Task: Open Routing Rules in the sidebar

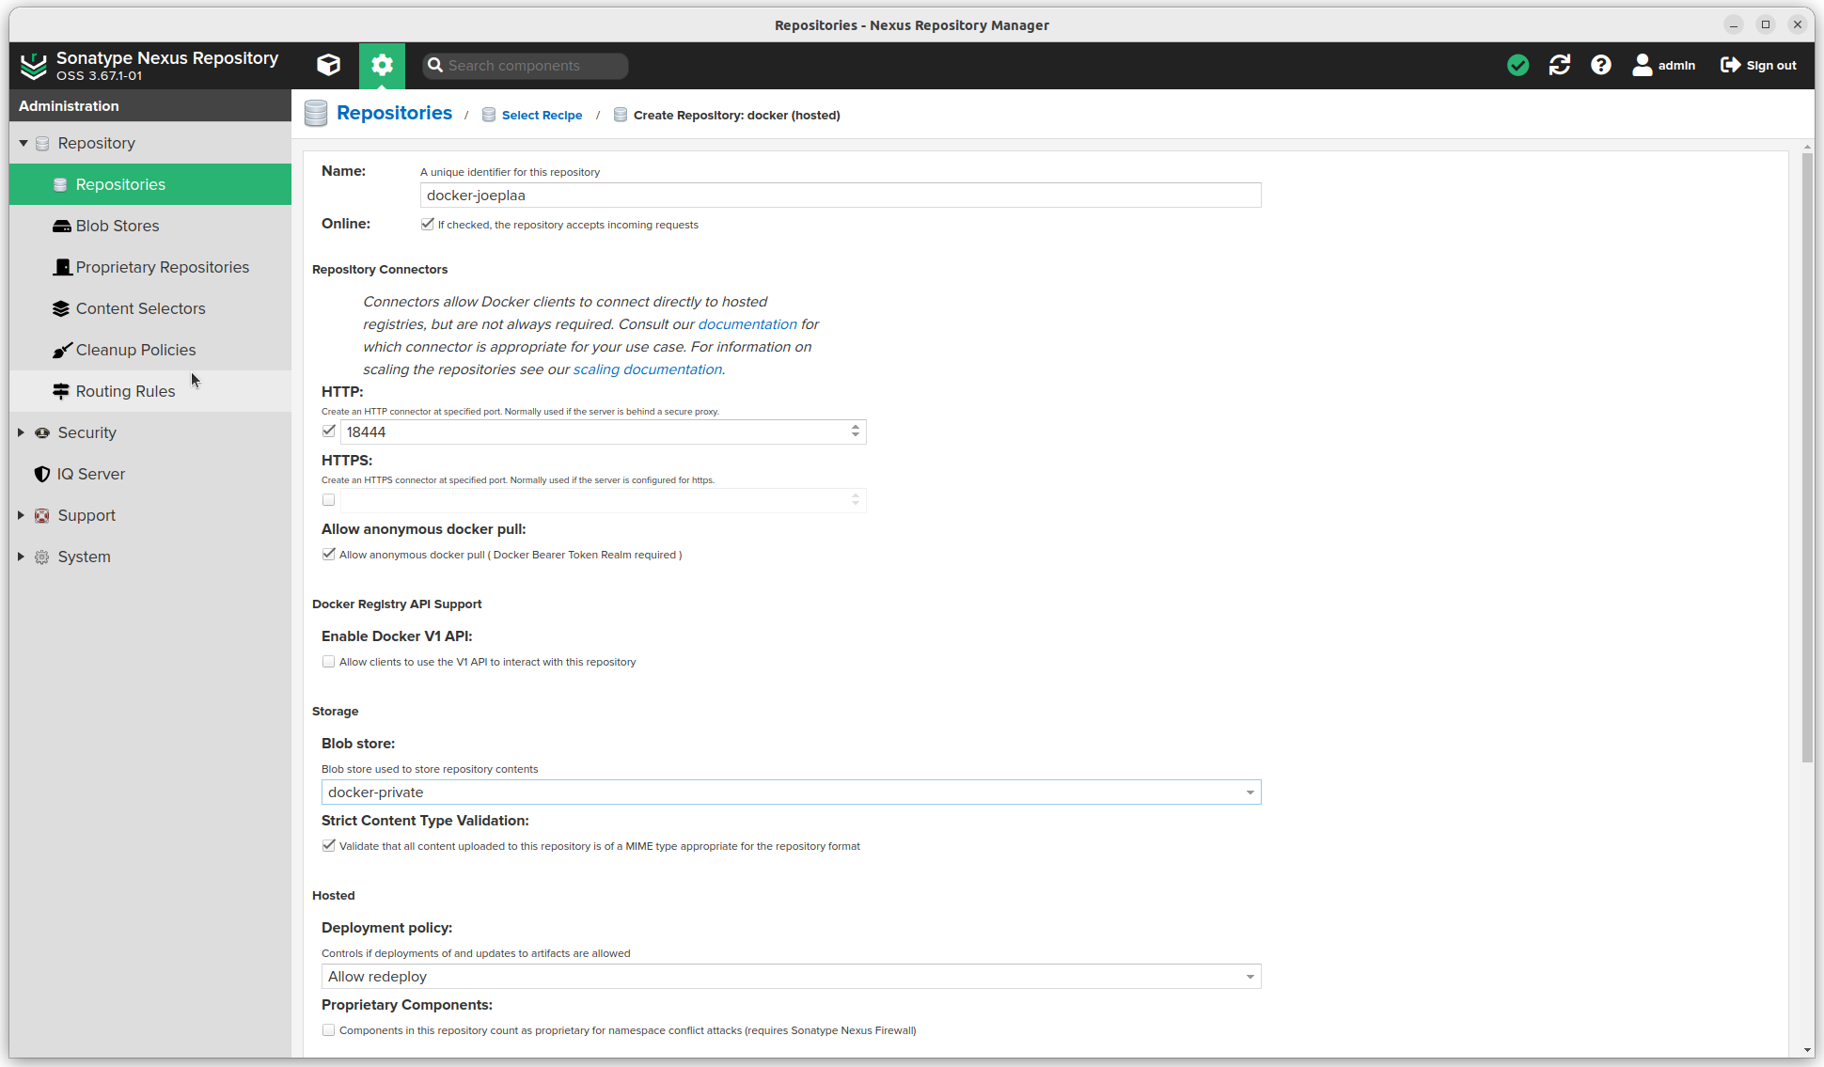Action: 150,391
